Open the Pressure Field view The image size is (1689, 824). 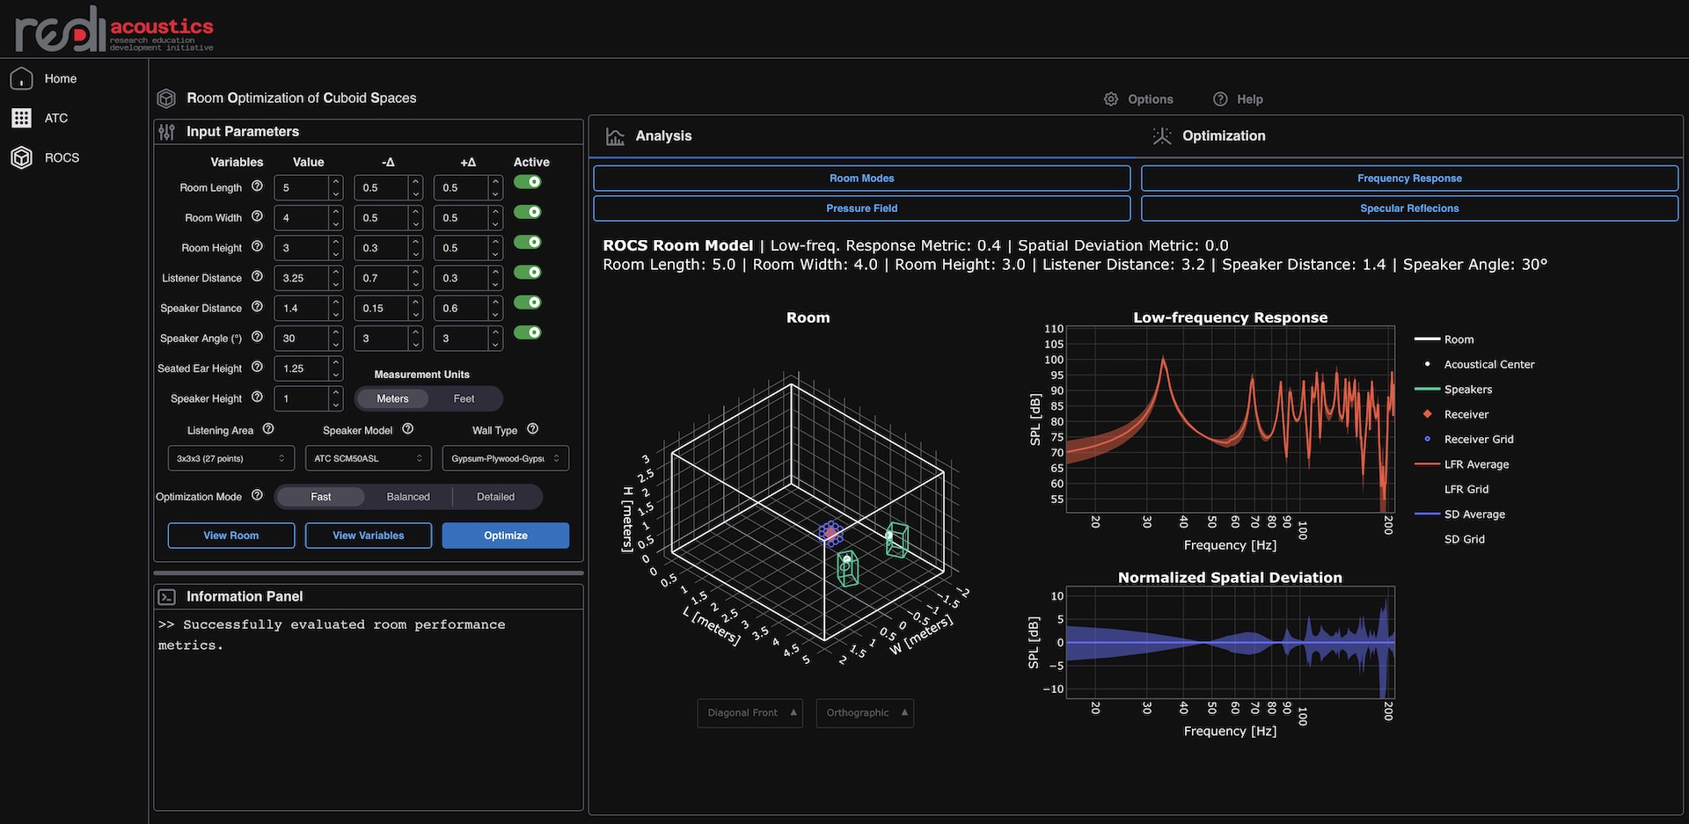[861, 208]
